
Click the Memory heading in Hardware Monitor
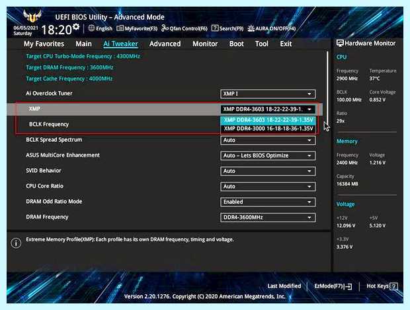pos(347,141)
